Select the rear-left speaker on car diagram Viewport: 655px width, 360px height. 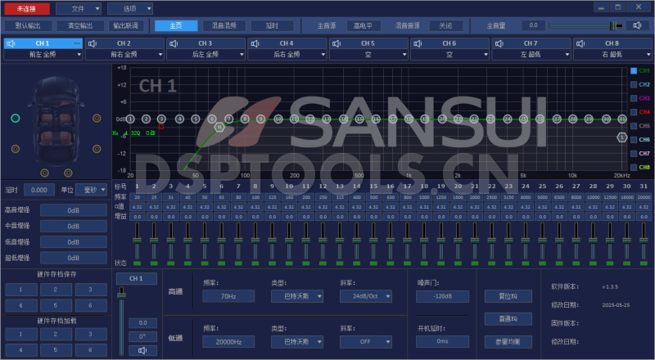(x=16, y=149)
